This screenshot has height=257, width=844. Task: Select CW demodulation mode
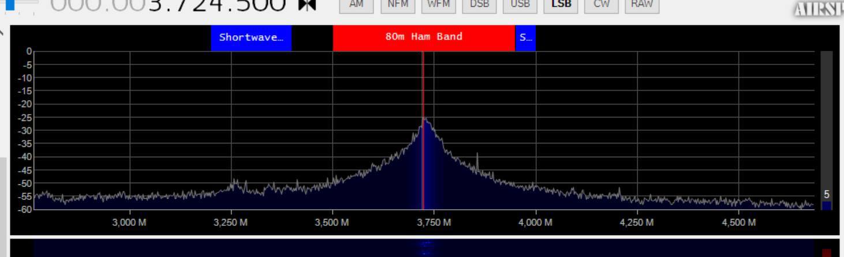click(x=602, y=5)
